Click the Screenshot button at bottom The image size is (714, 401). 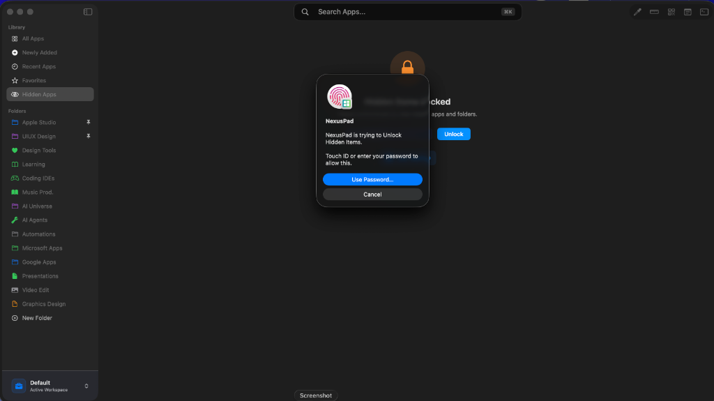click(x=316, y=395)
